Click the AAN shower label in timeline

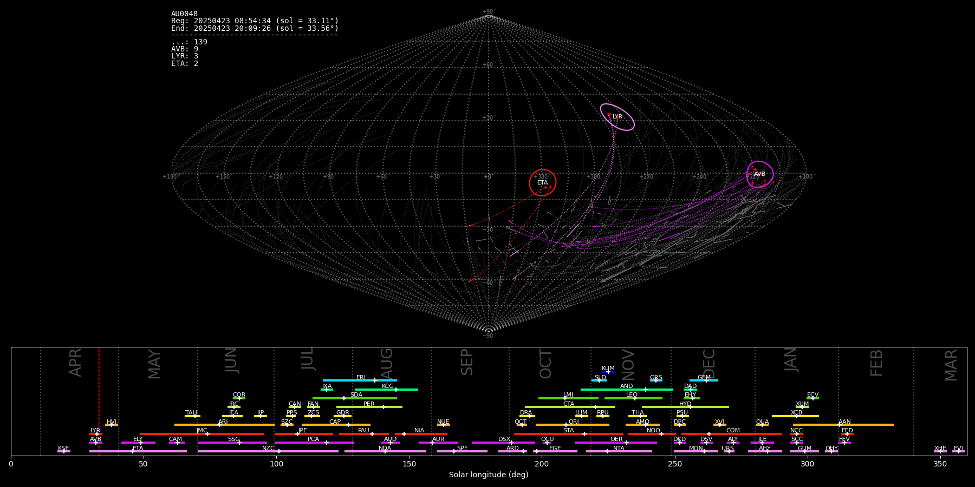pos(845,422)
